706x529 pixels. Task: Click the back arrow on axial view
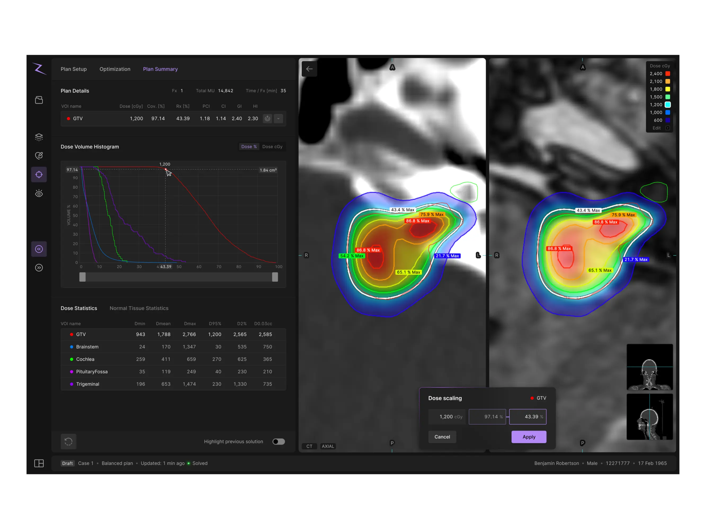[x=309, y=69]
